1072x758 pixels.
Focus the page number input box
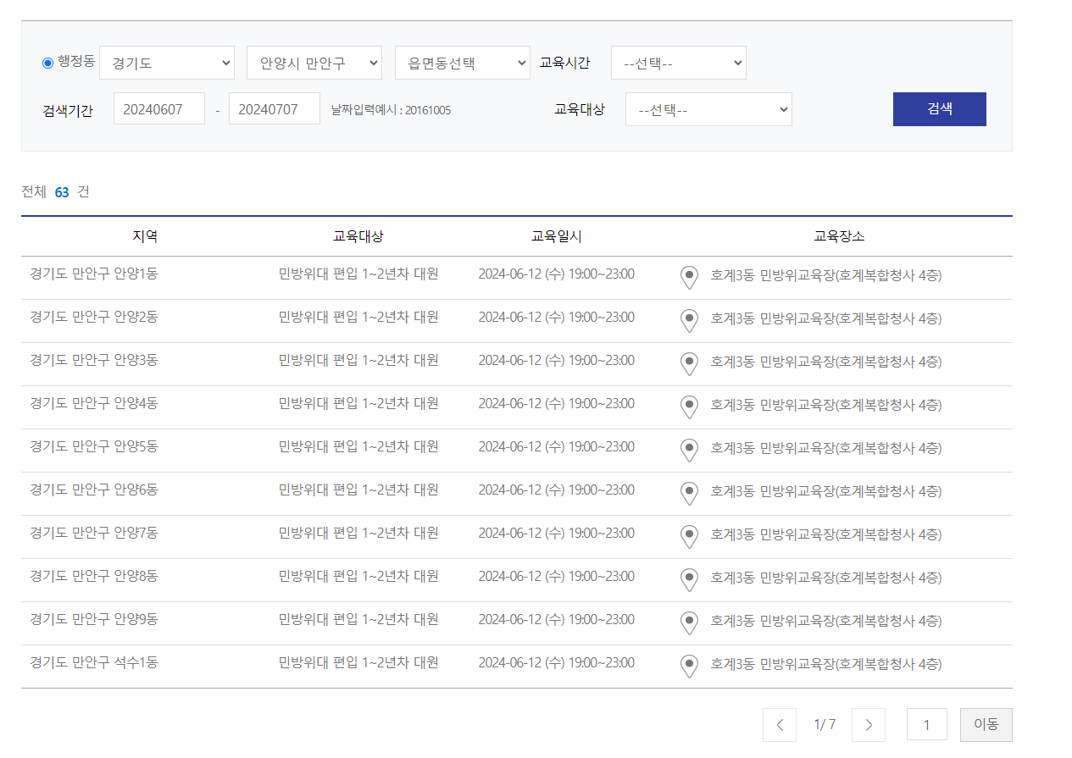[927, 725]
